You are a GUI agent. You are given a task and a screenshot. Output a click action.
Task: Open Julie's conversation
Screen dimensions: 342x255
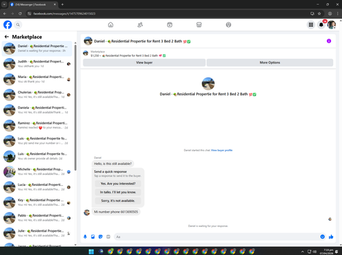point(37,233)
